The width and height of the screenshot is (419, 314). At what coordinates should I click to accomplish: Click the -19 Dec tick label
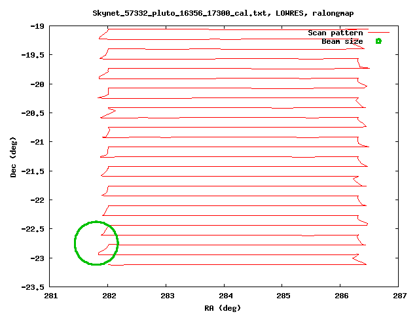tap(37, 26)
